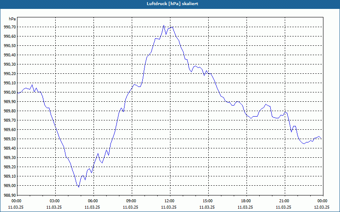The height and width of the screenshot is (212, 340).
Task: Click the pressure curve minimum near 05:00
Action: pyautogui.click(x=79, y=187)
